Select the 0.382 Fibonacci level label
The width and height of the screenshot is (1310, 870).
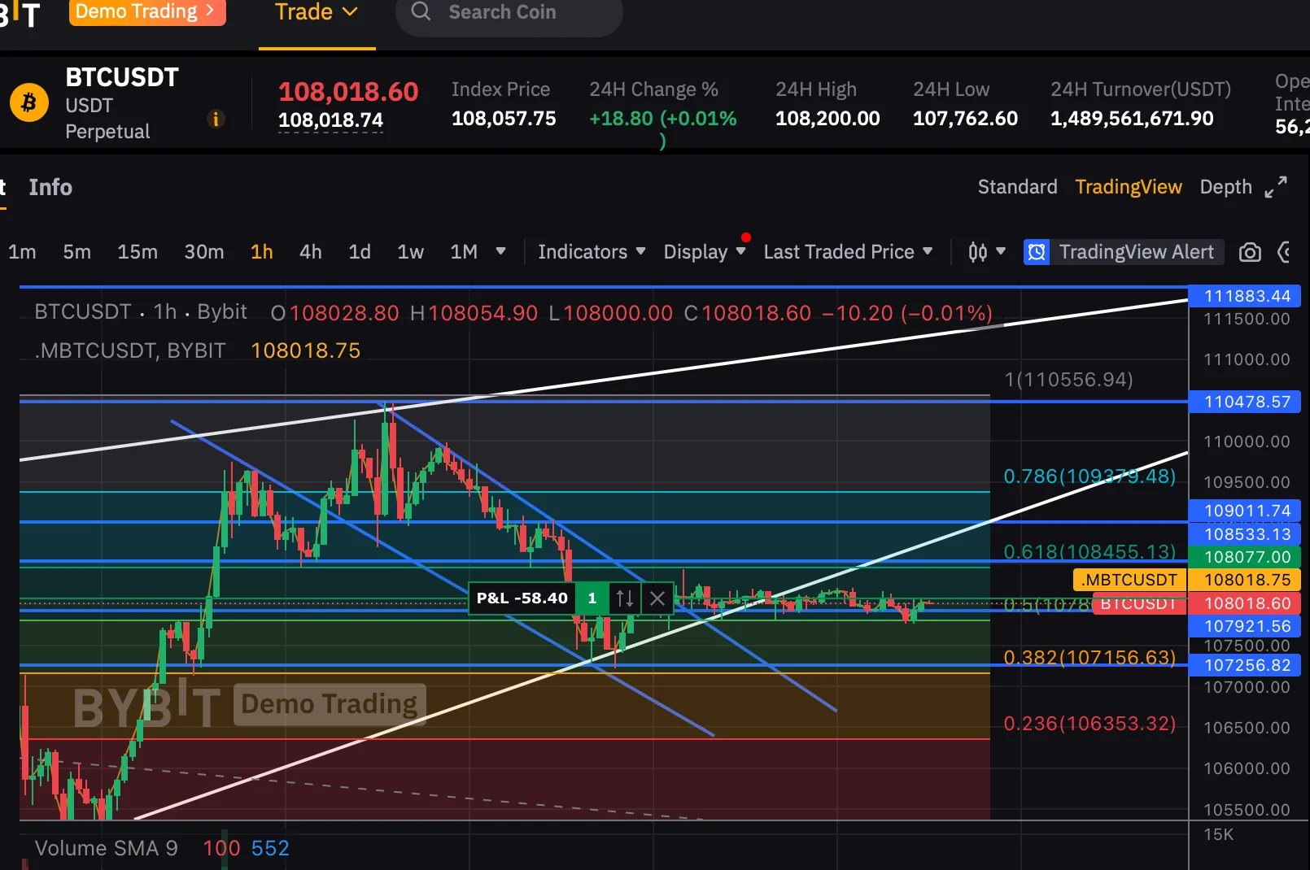(1089, 658)
